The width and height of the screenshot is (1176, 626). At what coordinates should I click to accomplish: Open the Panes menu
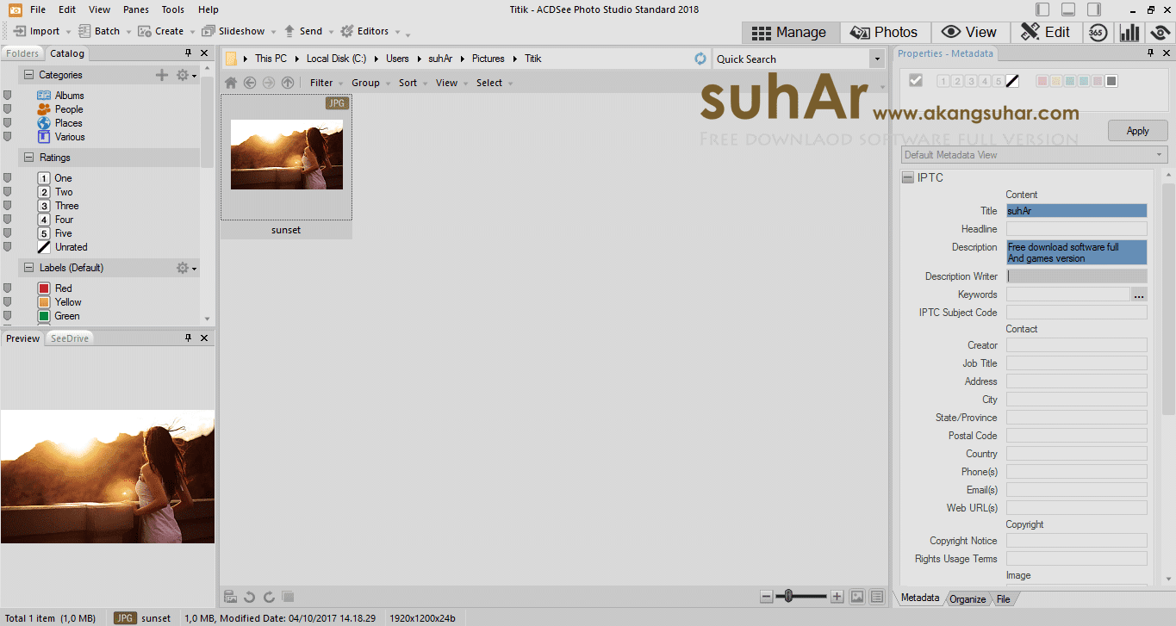point(135,9)
